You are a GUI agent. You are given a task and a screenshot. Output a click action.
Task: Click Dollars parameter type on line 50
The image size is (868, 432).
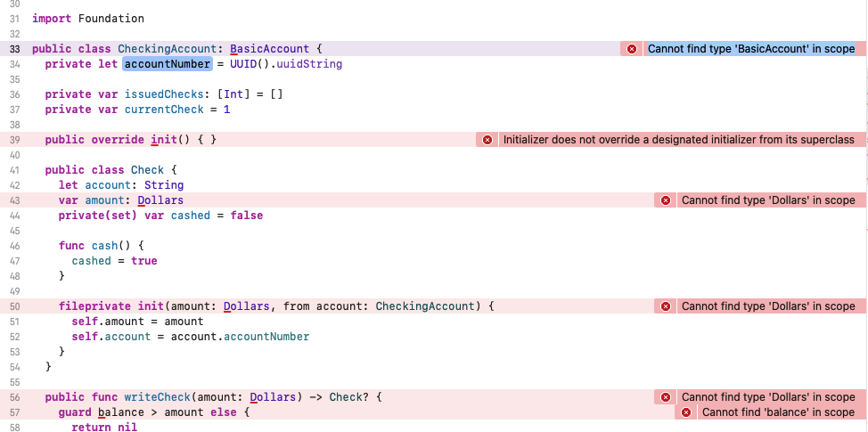[246, 306]
